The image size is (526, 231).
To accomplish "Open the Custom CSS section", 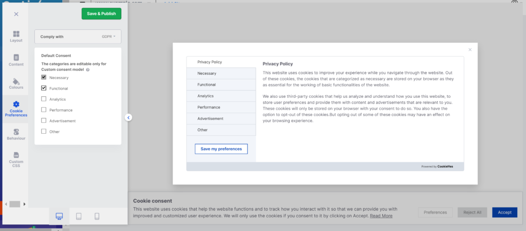I will coord(16,160).
